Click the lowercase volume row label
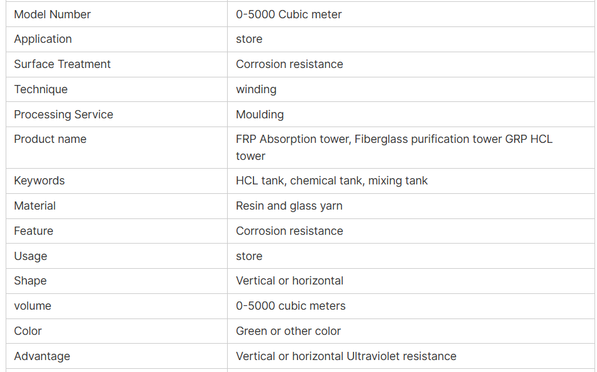This screenshot has width=597, height=372. [x=33, y=306]
